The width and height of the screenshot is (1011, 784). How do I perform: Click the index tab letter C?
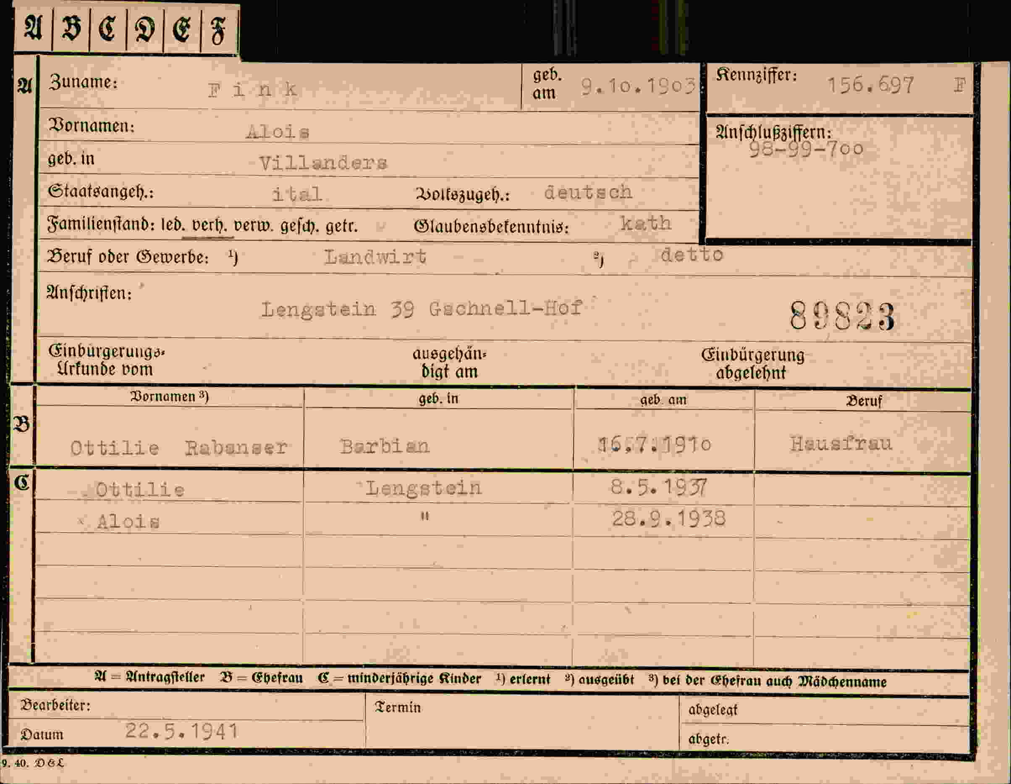107,29
